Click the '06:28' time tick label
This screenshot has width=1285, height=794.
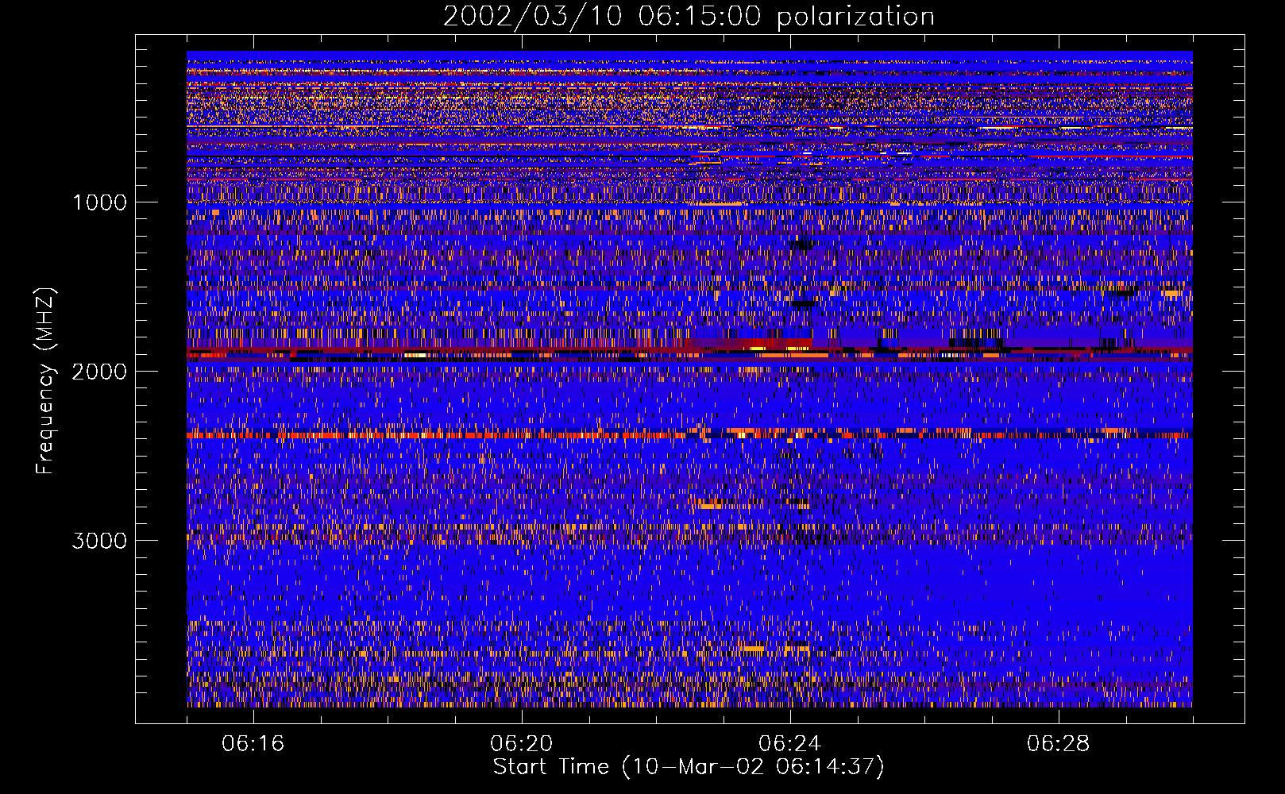click(1059, 744)
